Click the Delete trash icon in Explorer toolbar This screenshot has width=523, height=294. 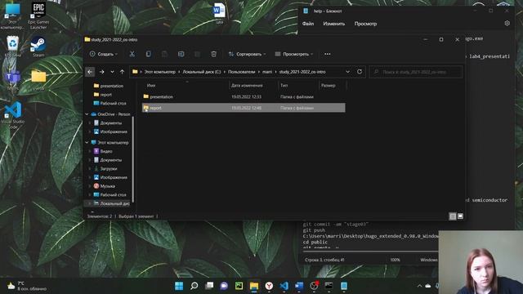coord(214,54)
